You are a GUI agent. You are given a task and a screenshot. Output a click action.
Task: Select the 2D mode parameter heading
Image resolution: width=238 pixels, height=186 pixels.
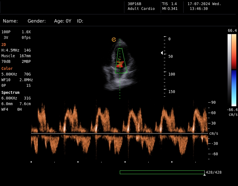click(4, 45)
